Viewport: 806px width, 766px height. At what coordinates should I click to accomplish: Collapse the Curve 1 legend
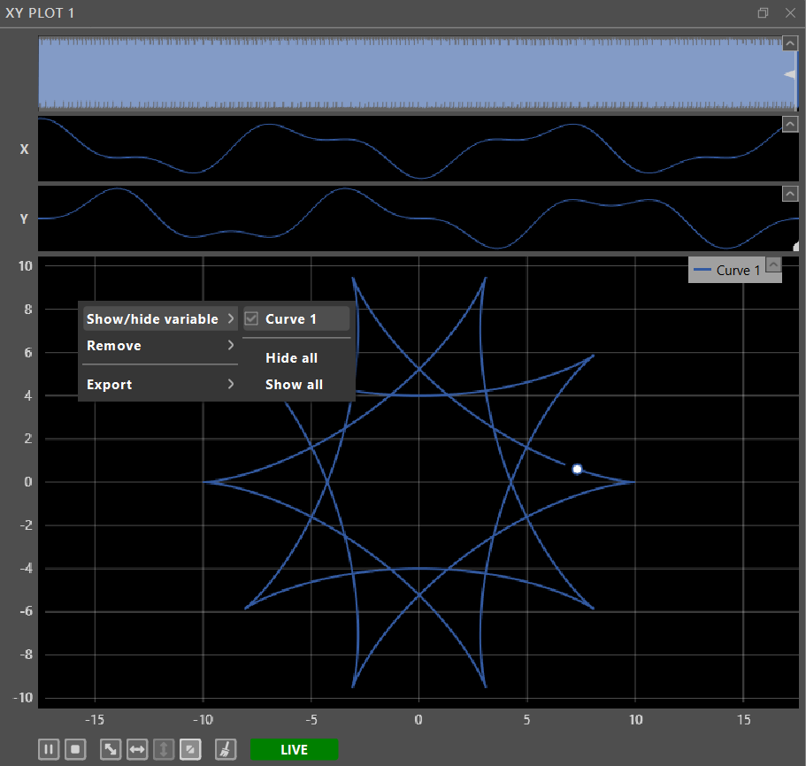773,264
